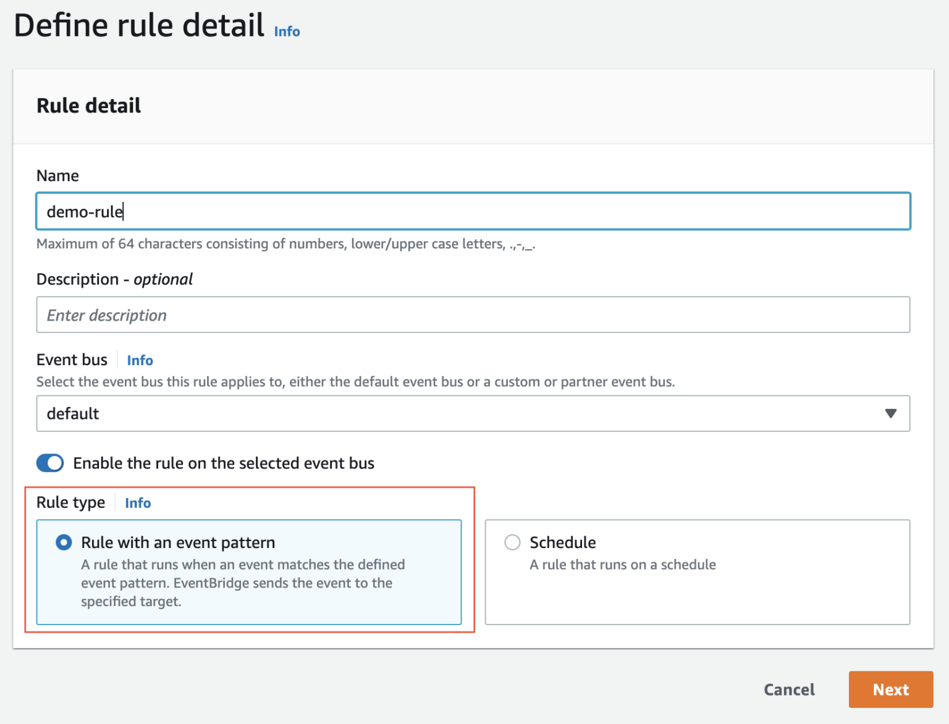This screenshot has height=724, width=949.
Task: Click the Info link next to Define rule detail
Action: 286,32
